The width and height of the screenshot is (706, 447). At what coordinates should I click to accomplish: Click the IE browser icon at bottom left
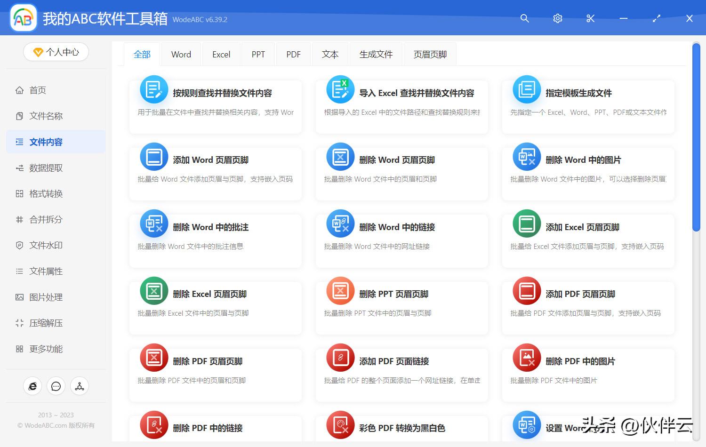32,386
